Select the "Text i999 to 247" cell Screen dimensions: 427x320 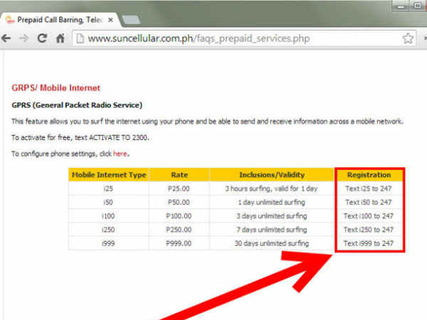tap(369, 243)
